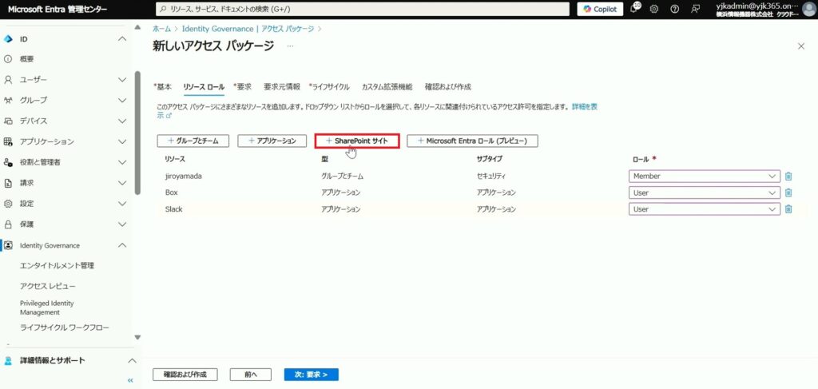Expand the アプリケーション section chevron
This screenshot has height=389, width=818.
[x=122, y=142]
